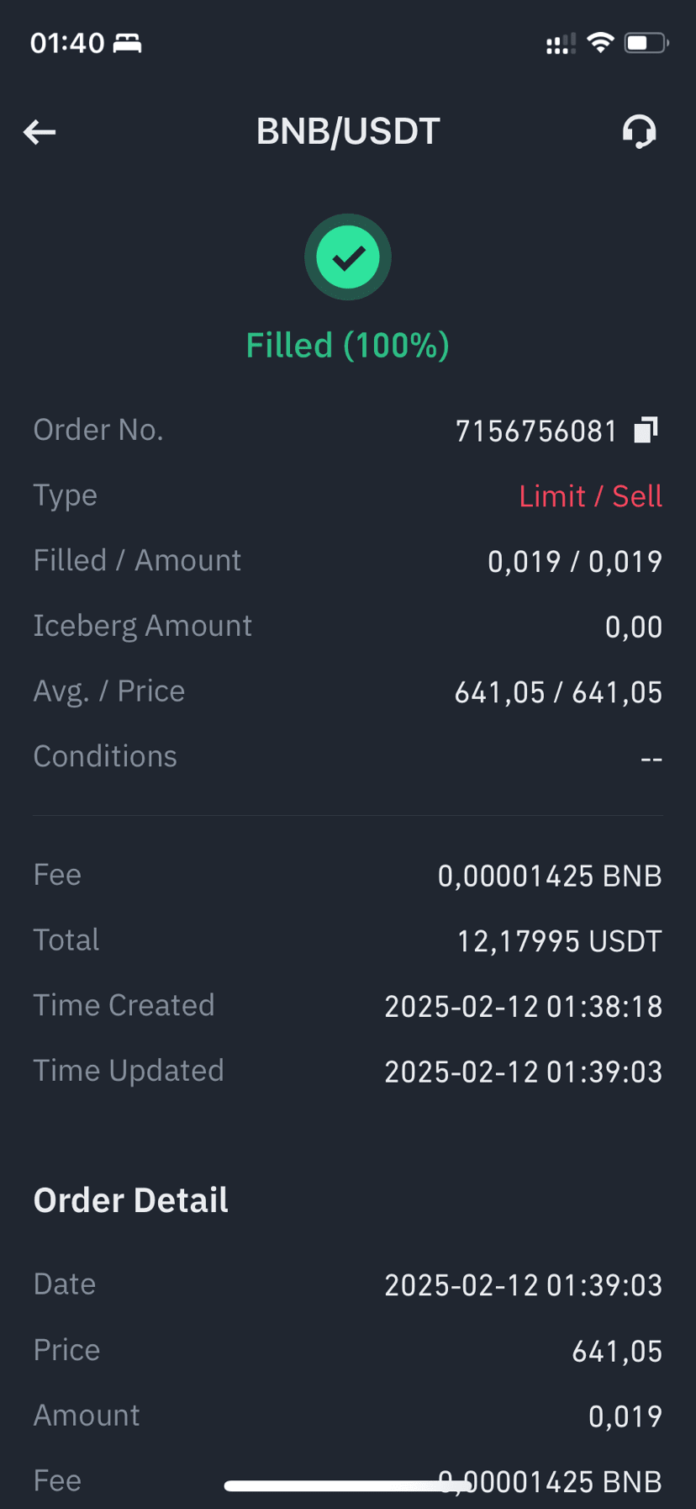The width and height of the screenshot is (696, 1509).
Task: Tap the Wi-Fi status icon
Action: tap(600, 42)
